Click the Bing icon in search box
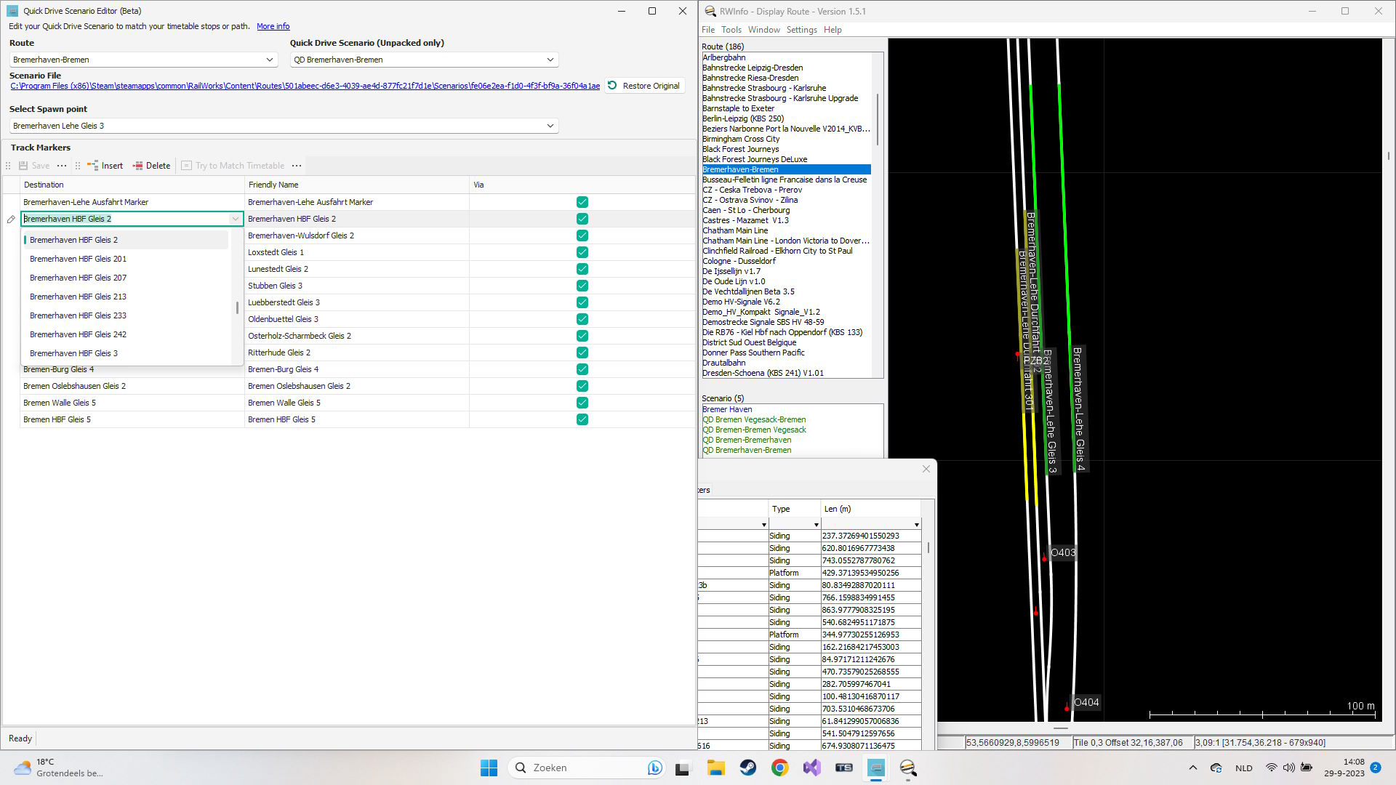Image resolution: width=1396 pixels, height=785 pixels. pyautogui.click(x=655, y=768)
